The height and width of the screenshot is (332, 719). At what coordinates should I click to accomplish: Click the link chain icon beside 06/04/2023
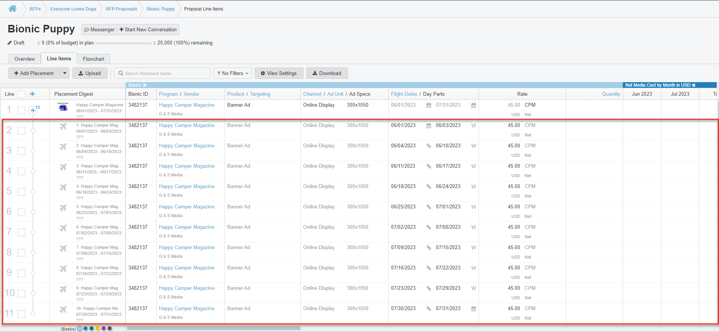click(x=429, y=146)
